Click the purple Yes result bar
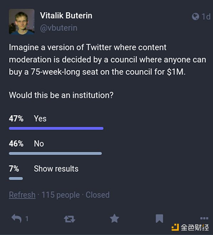This screenshot has height=235, width=213. (56, 128)
